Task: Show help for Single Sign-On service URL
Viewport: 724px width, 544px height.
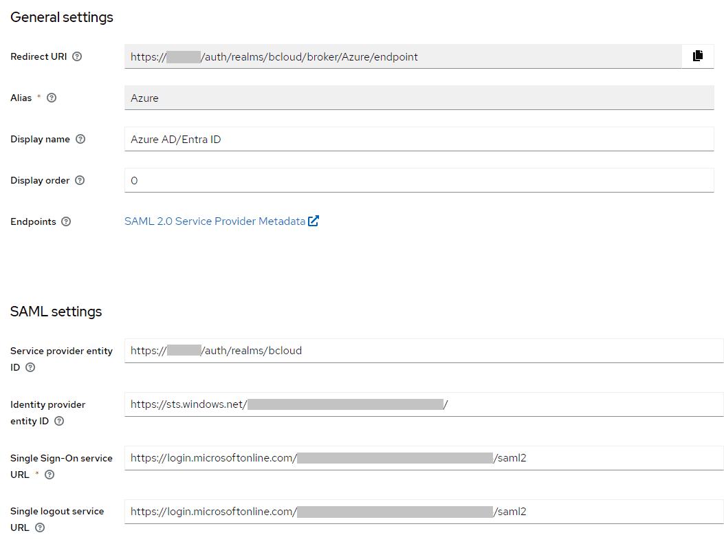Action: click(x=50, y=475)
